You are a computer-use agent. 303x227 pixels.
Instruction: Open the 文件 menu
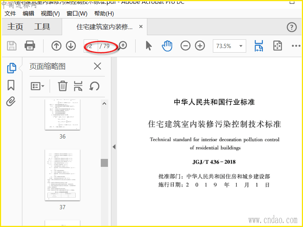tap(10, 14)
